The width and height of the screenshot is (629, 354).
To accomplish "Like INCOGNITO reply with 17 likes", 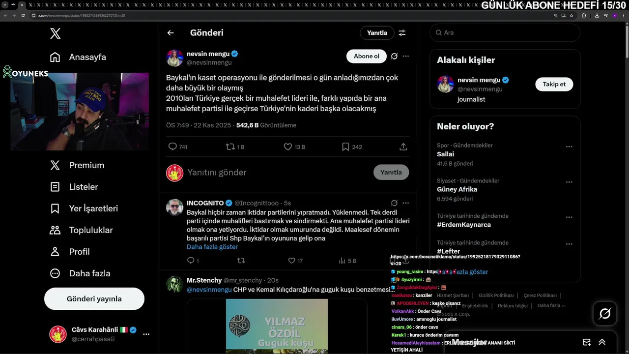I will click(291, 261).
